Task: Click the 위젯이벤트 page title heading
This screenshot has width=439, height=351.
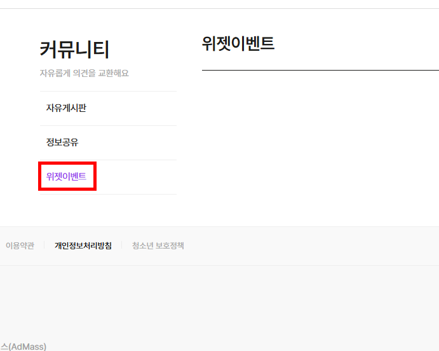Action: [238, 44]
